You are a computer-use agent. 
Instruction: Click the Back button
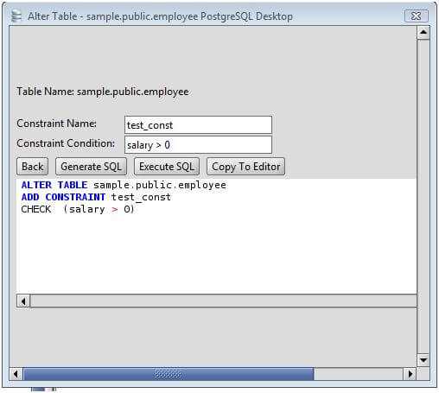point(33,167)
